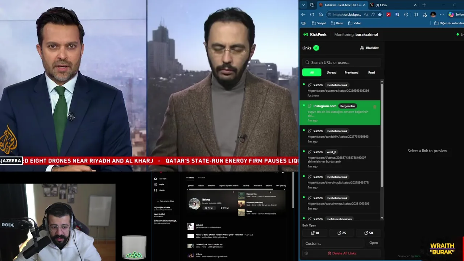Click the KickPeek logo

point(315,34)
